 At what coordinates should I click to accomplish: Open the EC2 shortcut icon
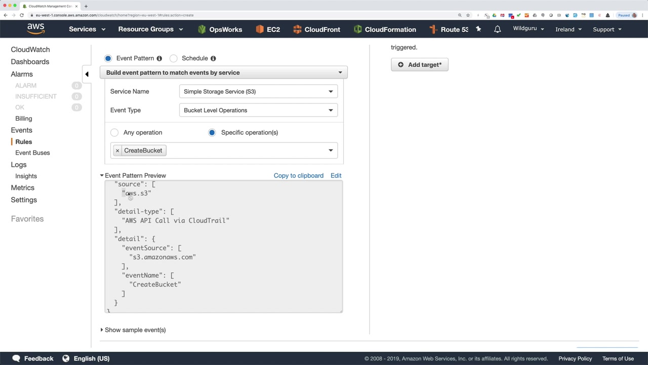click(x=260, y=29)
